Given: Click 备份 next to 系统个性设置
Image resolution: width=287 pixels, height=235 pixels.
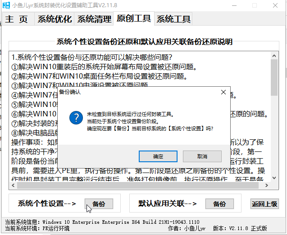Looking at the screenshot, I should pos(99,204).
